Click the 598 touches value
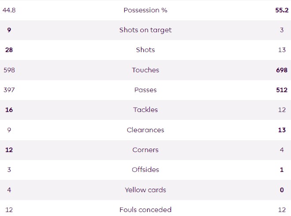 9,70
